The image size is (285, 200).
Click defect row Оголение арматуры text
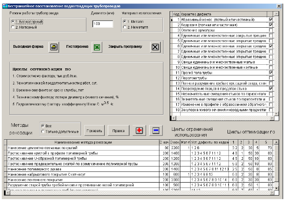198,30
